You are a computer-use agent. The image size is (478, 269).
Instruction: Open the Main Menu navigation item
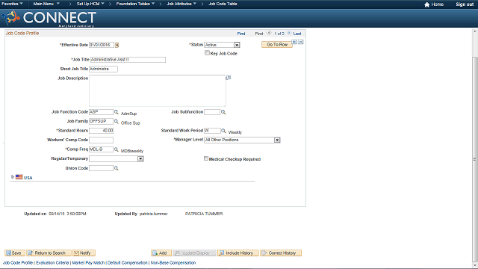tap(46, 4)
